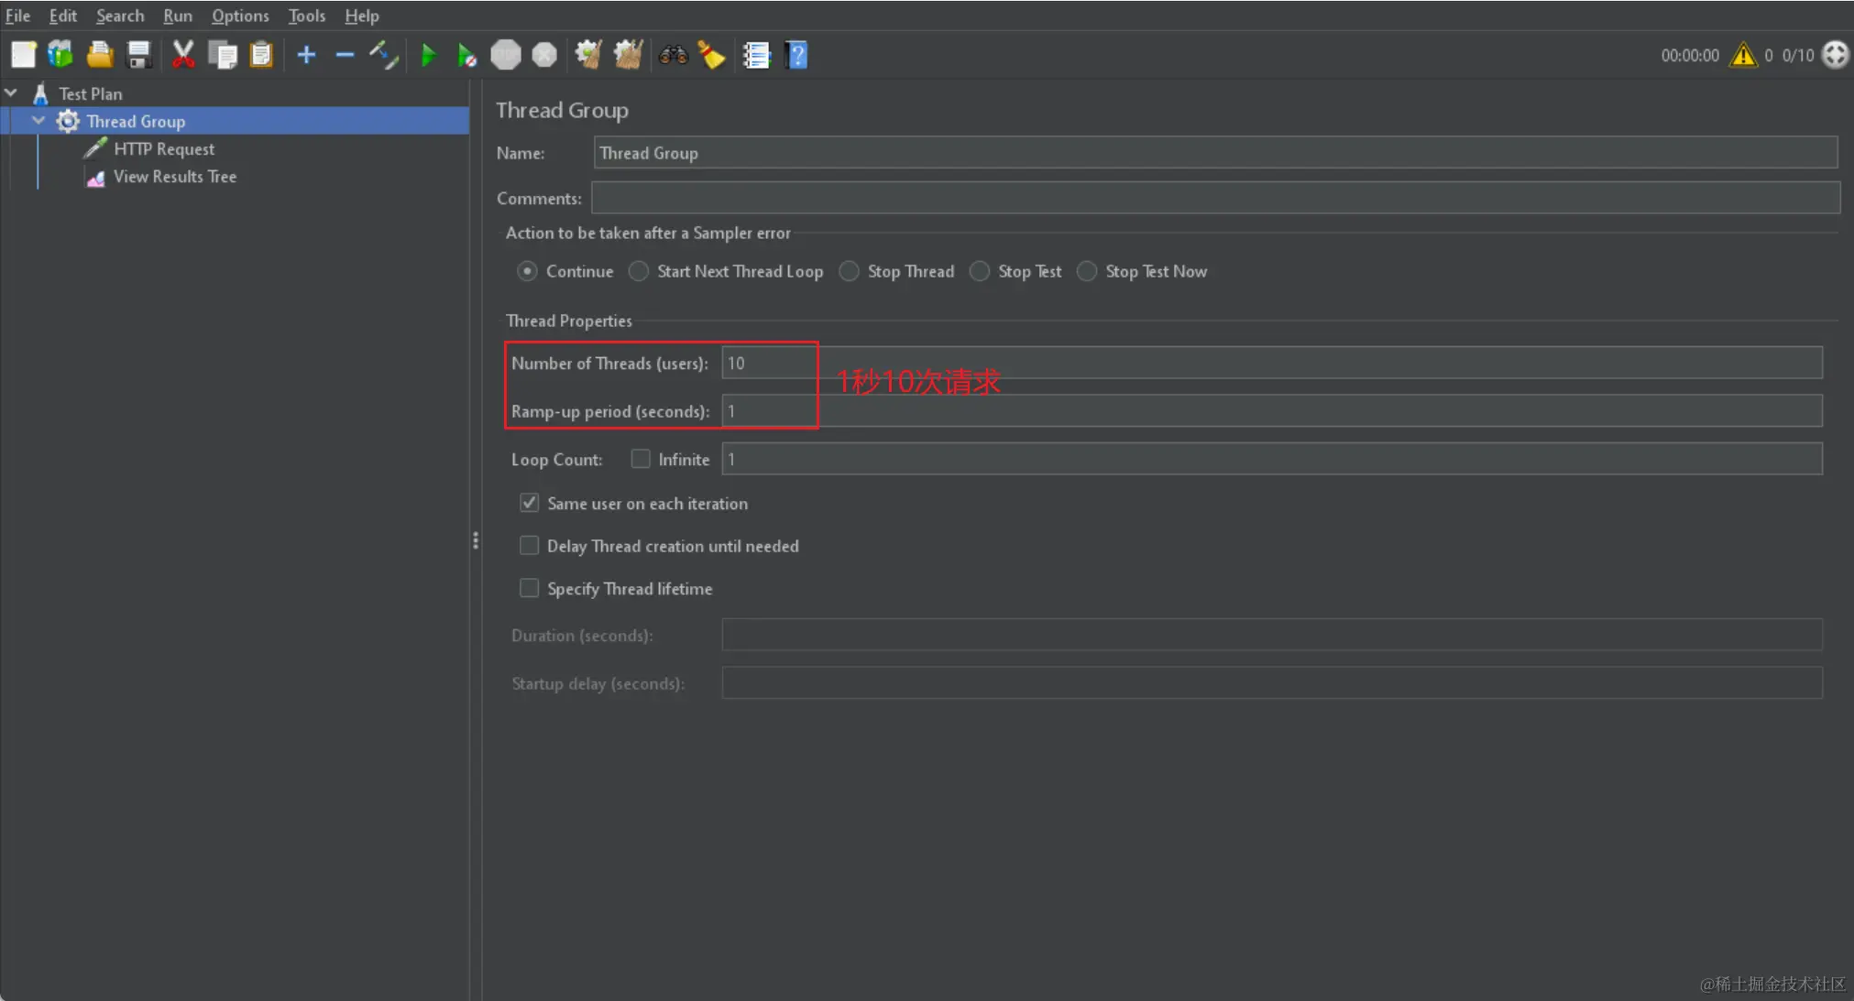Click the Stop test toolbar icon
This screenshot has width=1854, height=1001.
pyautogui.click(x=505, y=56)
